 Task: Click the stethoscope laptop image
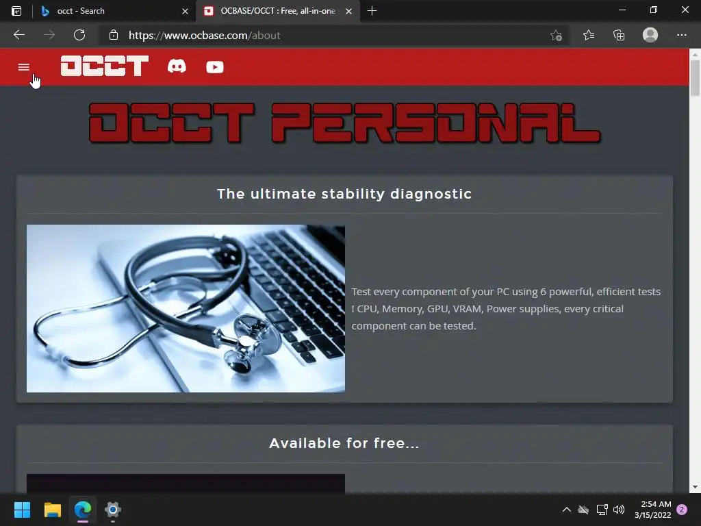click(186, 309)
